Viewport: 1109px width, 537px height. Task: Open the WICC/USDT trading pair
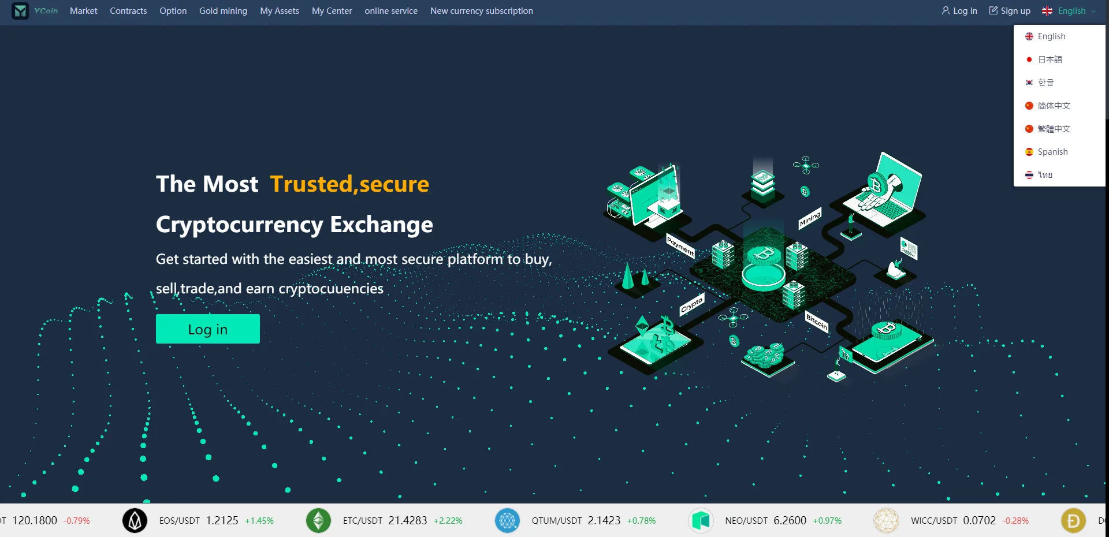(x=934, y=521)
